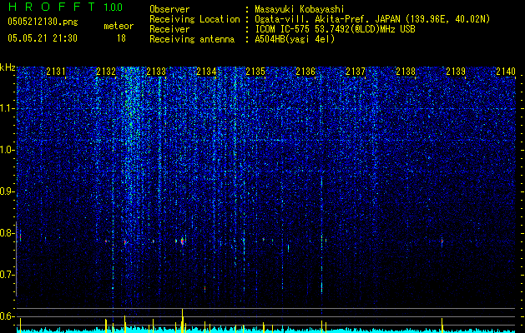Viewport: 525px width, 333px height.
Task: Click the red meteor echo below 2139
Action: [x=442, y=241]
